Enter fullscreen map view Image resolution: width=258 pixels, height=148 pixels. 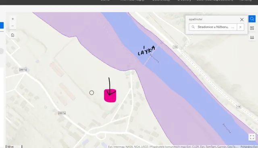[252, 137]
